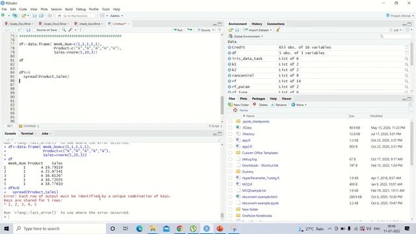Go to Home directory icon
416x234 pixels.
(235, 110)
